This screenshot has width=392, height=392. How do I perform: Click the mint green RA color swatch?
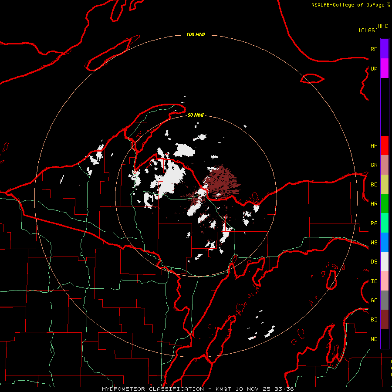click(385, 223)
